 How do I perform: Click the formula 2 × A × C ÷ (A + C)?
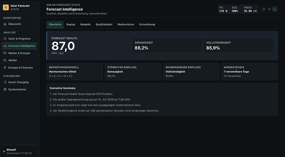pyautogui.click(x=61, y=76)
